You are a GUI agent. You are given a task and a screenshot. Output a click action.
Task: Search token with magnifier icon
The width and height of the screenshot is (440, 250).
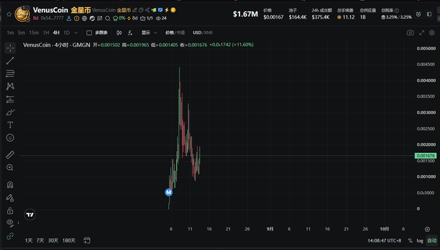click(x=107, y=18)
